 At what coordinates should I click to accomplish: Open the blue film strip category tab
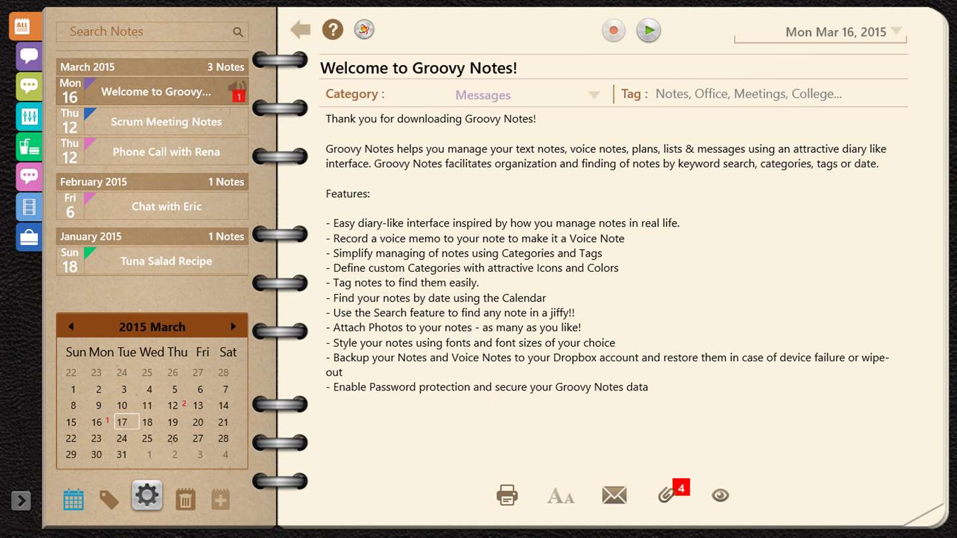pyautogui.click(x=29, y=207)
